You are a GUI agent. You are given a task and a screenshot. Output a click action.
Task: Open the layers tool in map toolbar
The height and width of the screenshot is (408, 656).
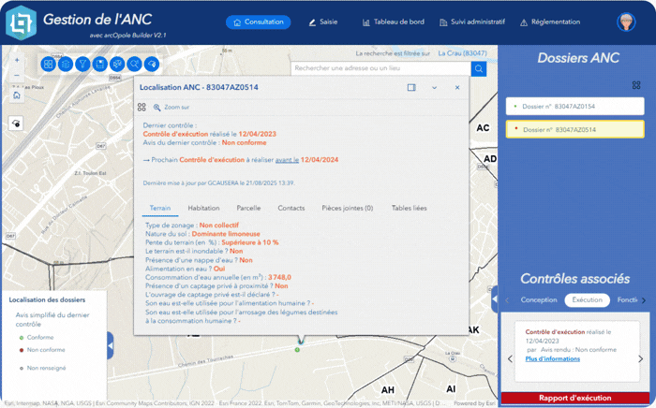click(66, 64)
